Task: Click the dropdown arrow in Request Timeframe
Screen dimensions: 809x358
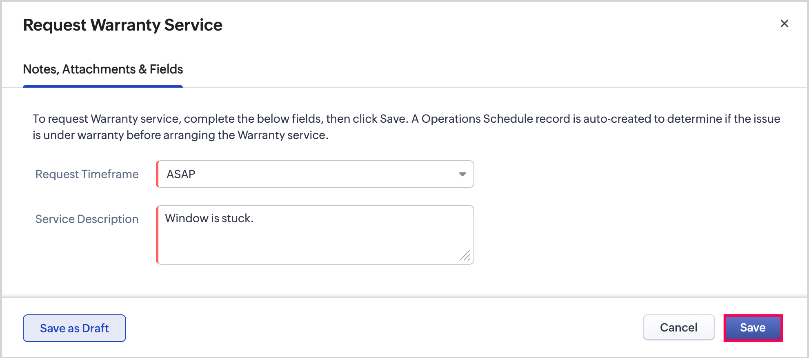Action: (x=462, y=174)
